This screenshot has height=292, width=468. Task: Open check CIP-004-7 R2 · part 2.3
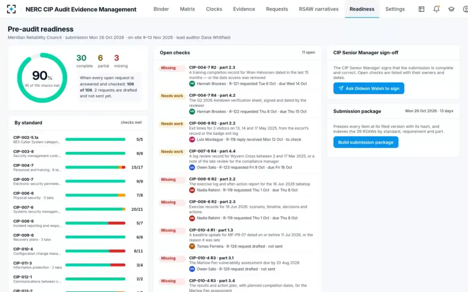pyautogui.click(x=212, y=67)
